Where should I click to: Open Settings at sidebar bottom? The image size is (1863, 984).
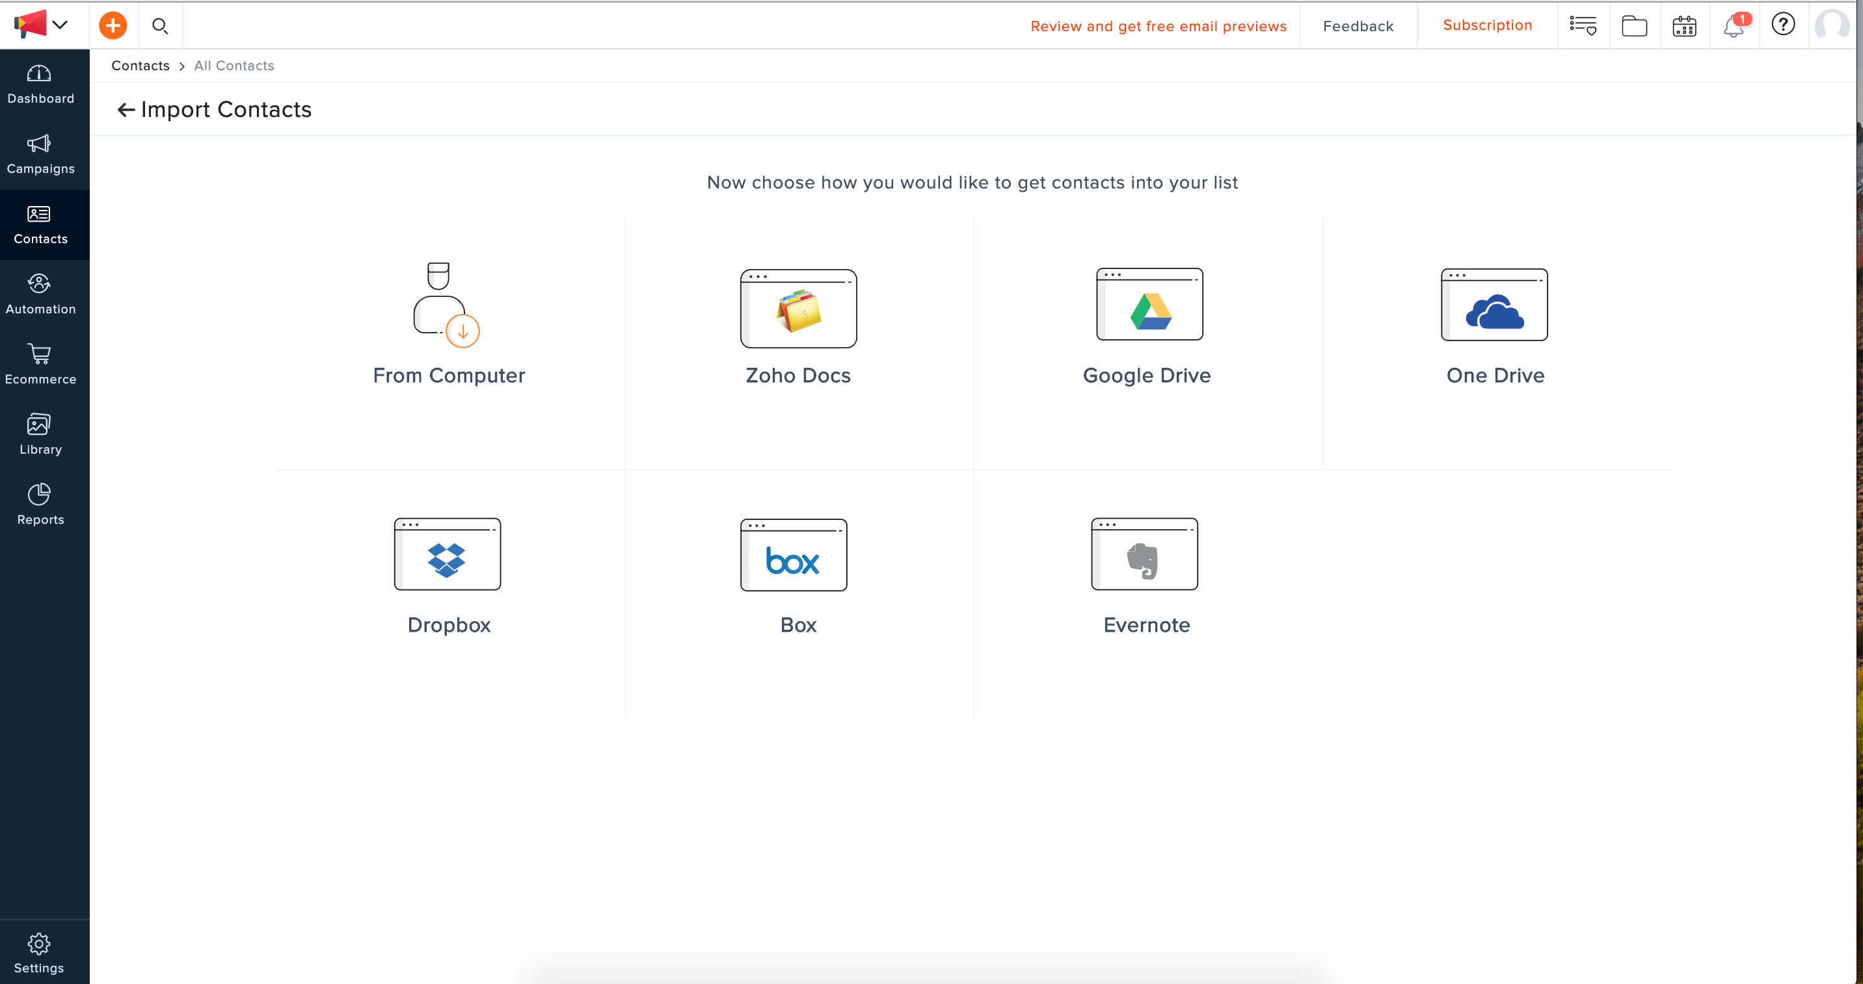(39, 953)
